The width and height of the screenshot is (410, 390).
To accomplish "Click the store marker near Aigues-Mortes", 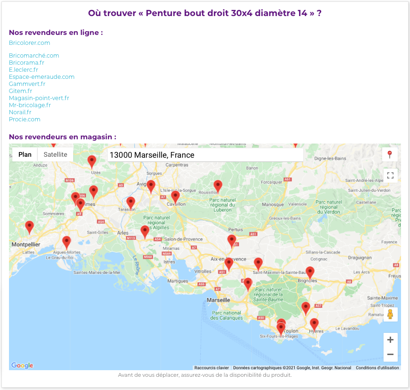I will click(x=67, y=242).
